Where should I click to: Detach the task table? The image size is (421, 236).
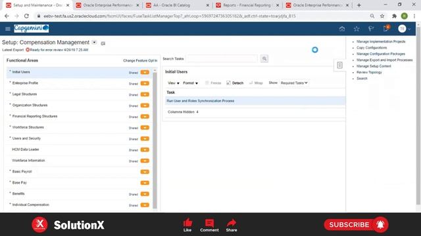[x=235, y=83]
